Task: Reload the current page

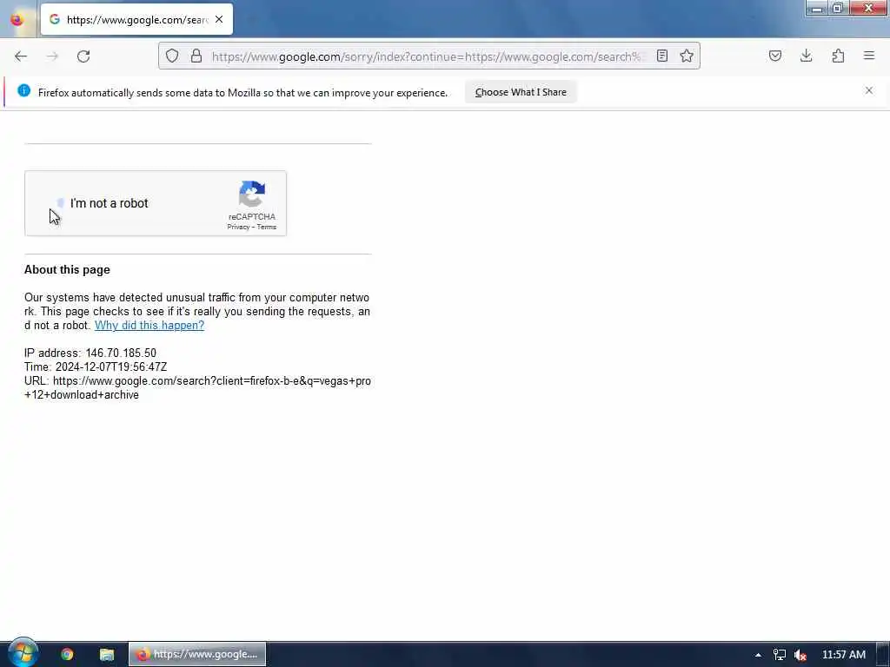Action: (x=83, y=56)
